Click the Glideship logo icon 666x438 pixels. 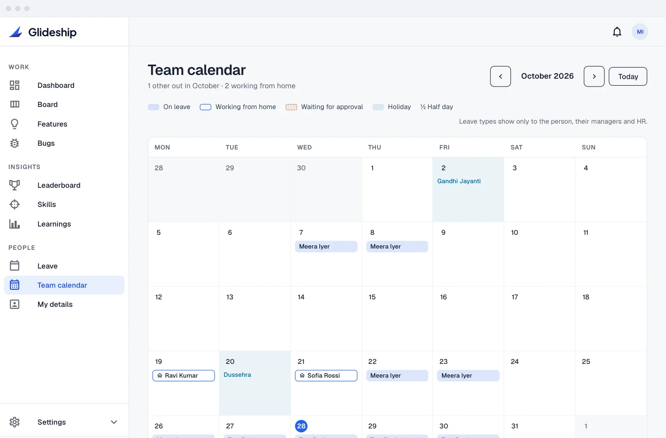(x=16, y=32)
